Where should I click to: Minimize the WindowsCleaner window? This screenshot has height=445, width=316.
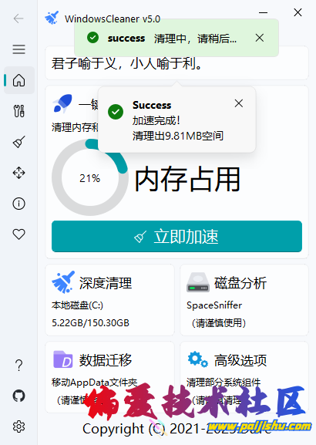coord(263,13)
